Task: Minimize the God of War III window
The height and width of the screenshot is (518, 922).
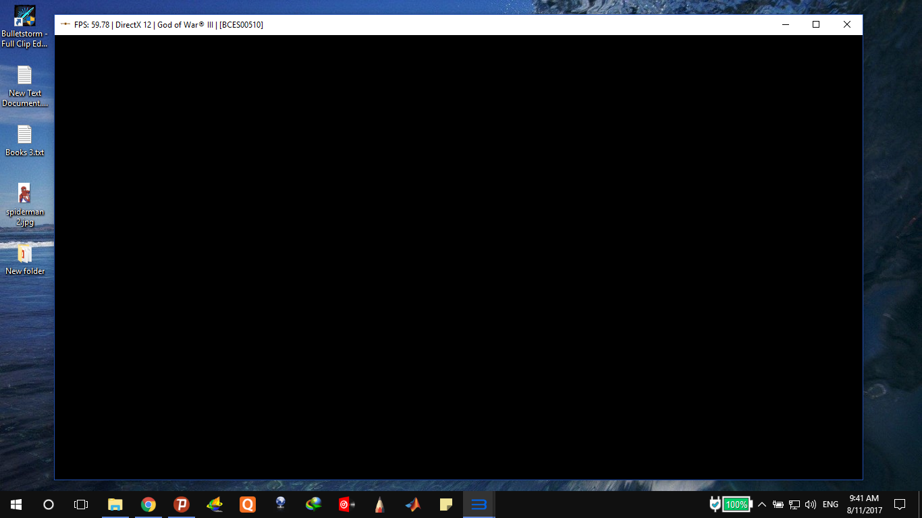Action: coord(786,25)
